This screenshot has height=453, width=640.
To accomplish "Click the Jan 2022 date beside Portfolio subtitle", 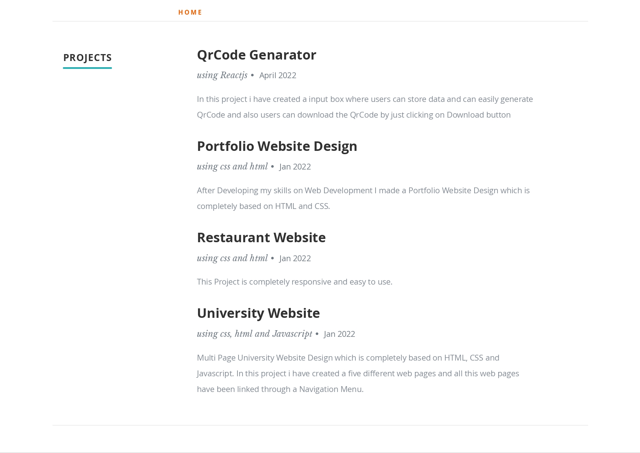I will 295,167.
